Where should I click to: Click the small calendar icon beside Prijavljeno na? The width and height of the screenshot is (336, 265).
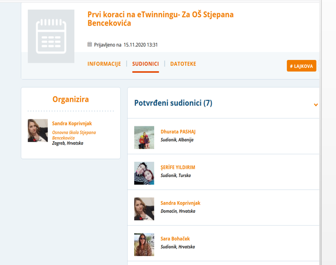(x=89, y=44)
